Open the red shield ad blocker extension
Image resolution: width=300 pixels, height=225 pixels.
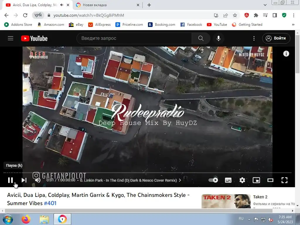pos(247,15)
